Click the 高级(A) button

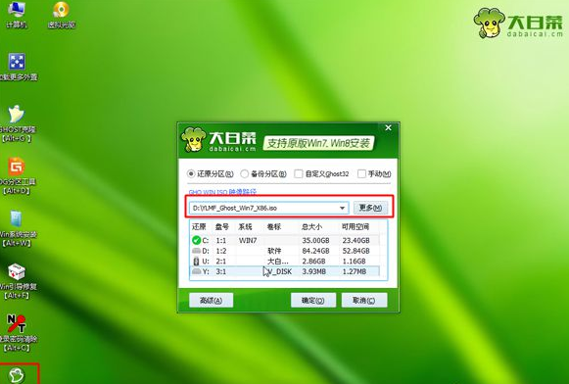[211, 301]
